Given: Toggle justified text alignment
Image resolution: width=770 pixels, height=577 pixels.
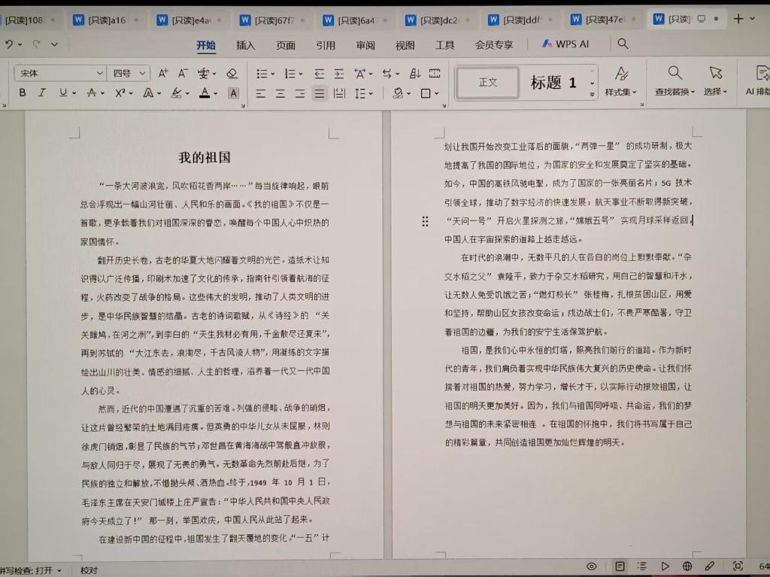Looking at the screenshot, I should click(320, 94).
